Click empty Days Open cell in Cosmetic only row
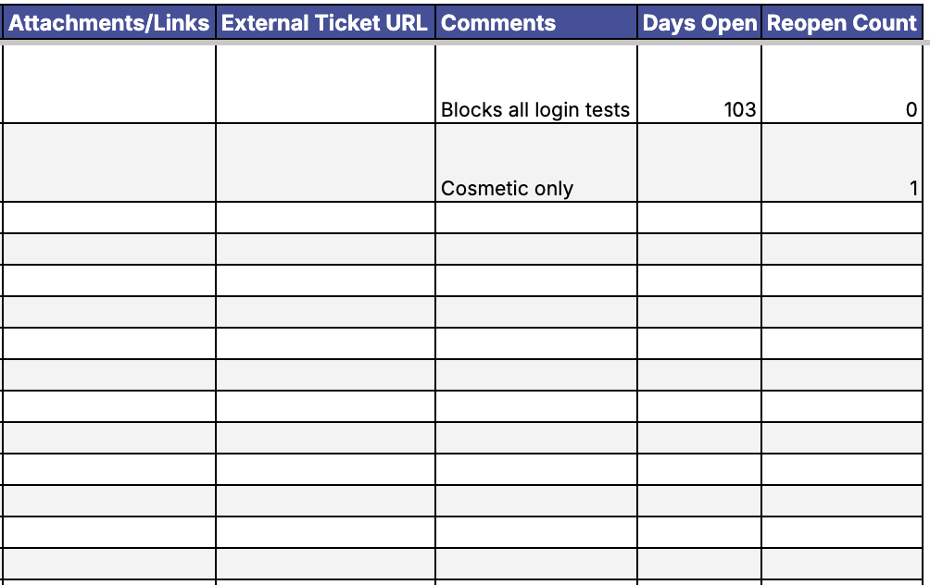 pyautogui.click(x=699, y=164)
